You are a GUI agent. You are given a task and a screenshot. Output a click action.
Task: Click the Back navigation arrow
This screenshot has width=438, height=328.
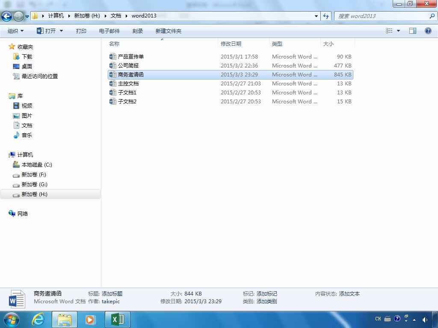(7, 16)
